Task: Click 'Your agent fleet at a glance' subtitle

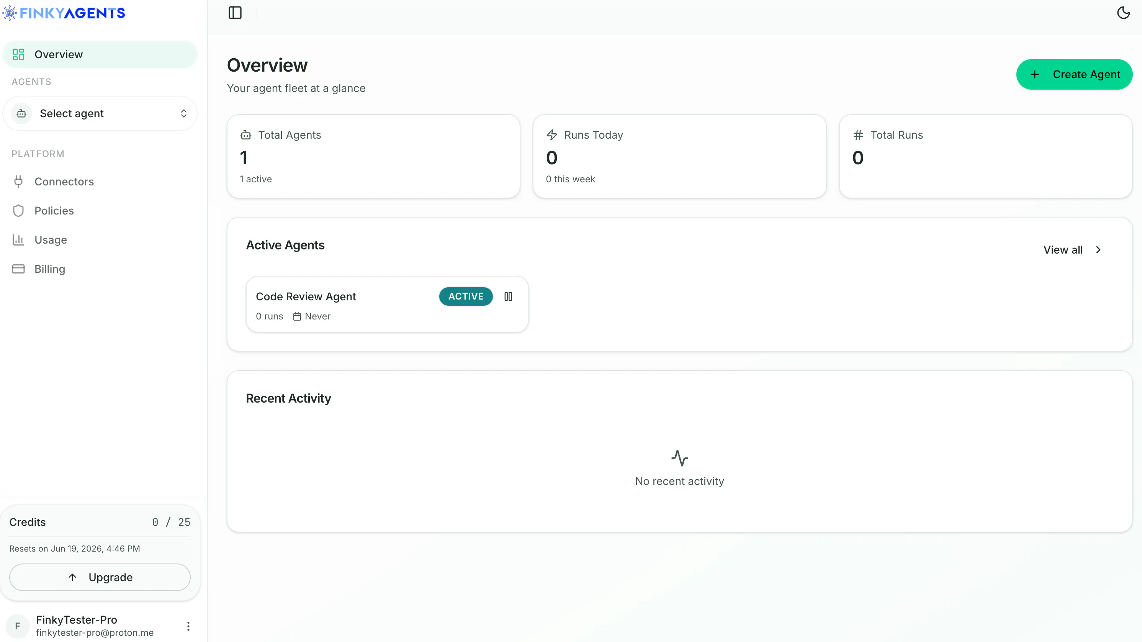Action: (296, 88)
